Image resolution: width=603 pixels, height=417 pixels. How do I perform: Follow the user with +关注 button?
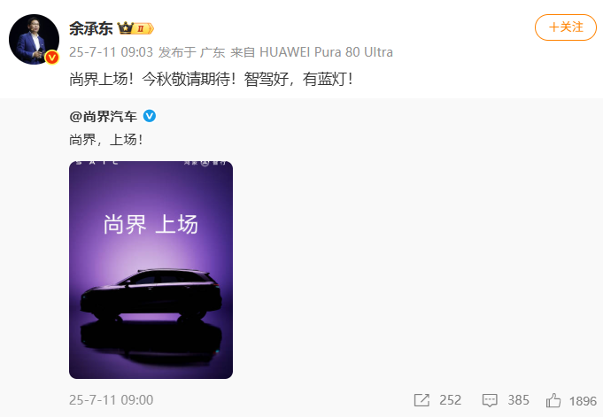(x=565, y=27)
